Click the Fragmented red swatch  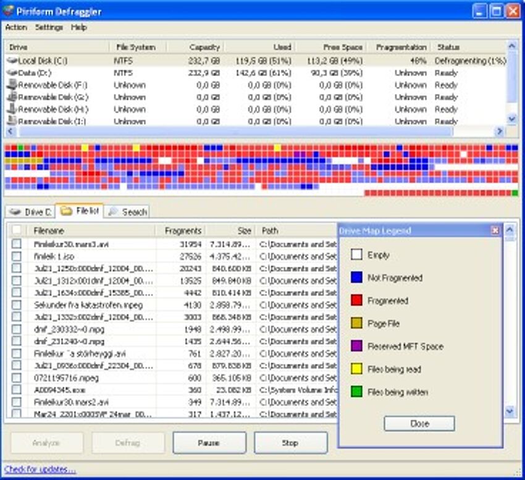[x=356, y=300]
